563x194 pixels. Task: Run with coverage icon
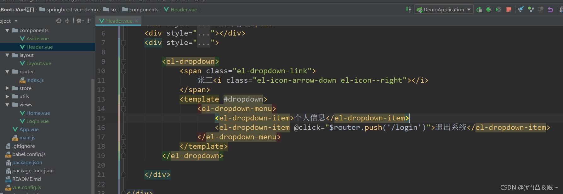point(498,9)
